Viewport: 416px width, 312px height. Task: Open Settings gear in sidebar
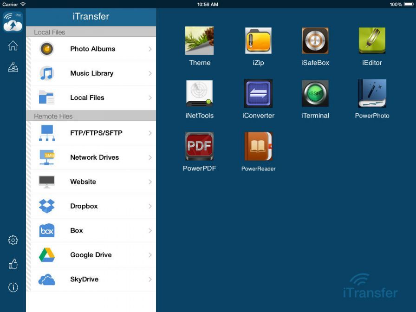(x=13, y=240)
